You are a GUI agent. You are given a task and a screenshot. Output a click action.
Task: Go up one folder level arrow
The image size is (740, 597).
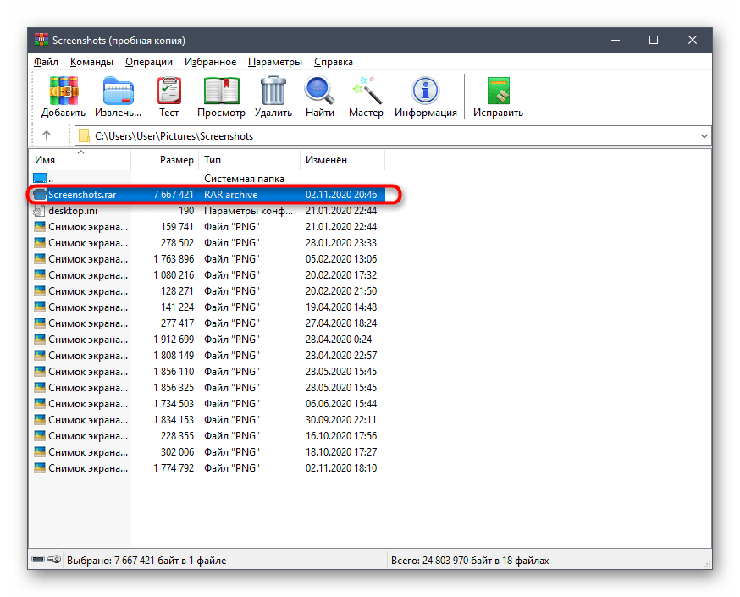(47, 135)
